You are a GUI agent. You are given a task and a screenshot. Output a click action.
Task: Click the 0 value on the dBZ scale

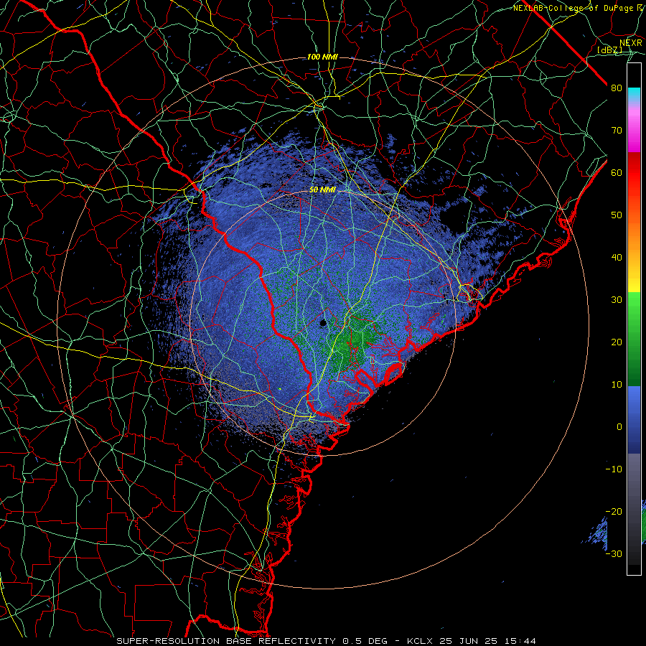point(619,427)
